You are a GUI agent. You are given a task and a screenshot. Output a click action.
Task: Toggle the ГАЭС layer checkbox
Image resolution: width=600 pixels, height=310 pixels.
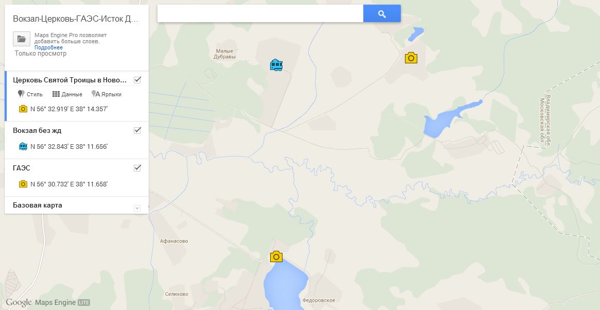pyautogui.click(x=137, y=168)
